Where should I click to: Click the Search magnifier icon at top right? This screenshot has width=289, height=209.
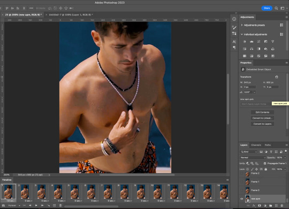point(276,8)
